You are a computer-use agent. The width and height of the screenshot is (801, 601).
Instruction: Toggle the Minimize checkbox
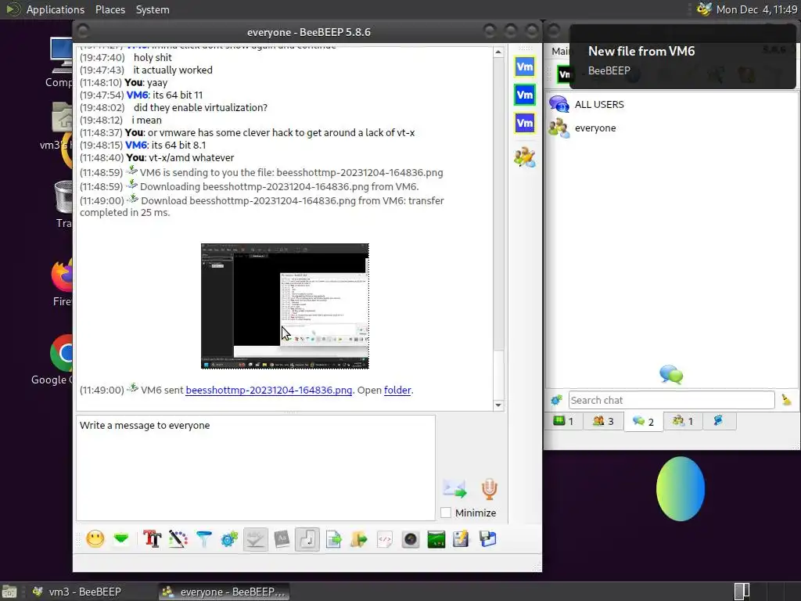pos(446,513)
